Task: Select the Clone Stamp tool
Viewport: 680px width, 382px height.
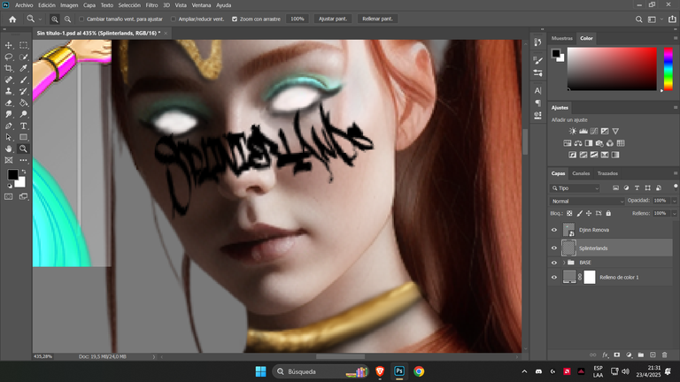Action: click(x=8, y=91)
